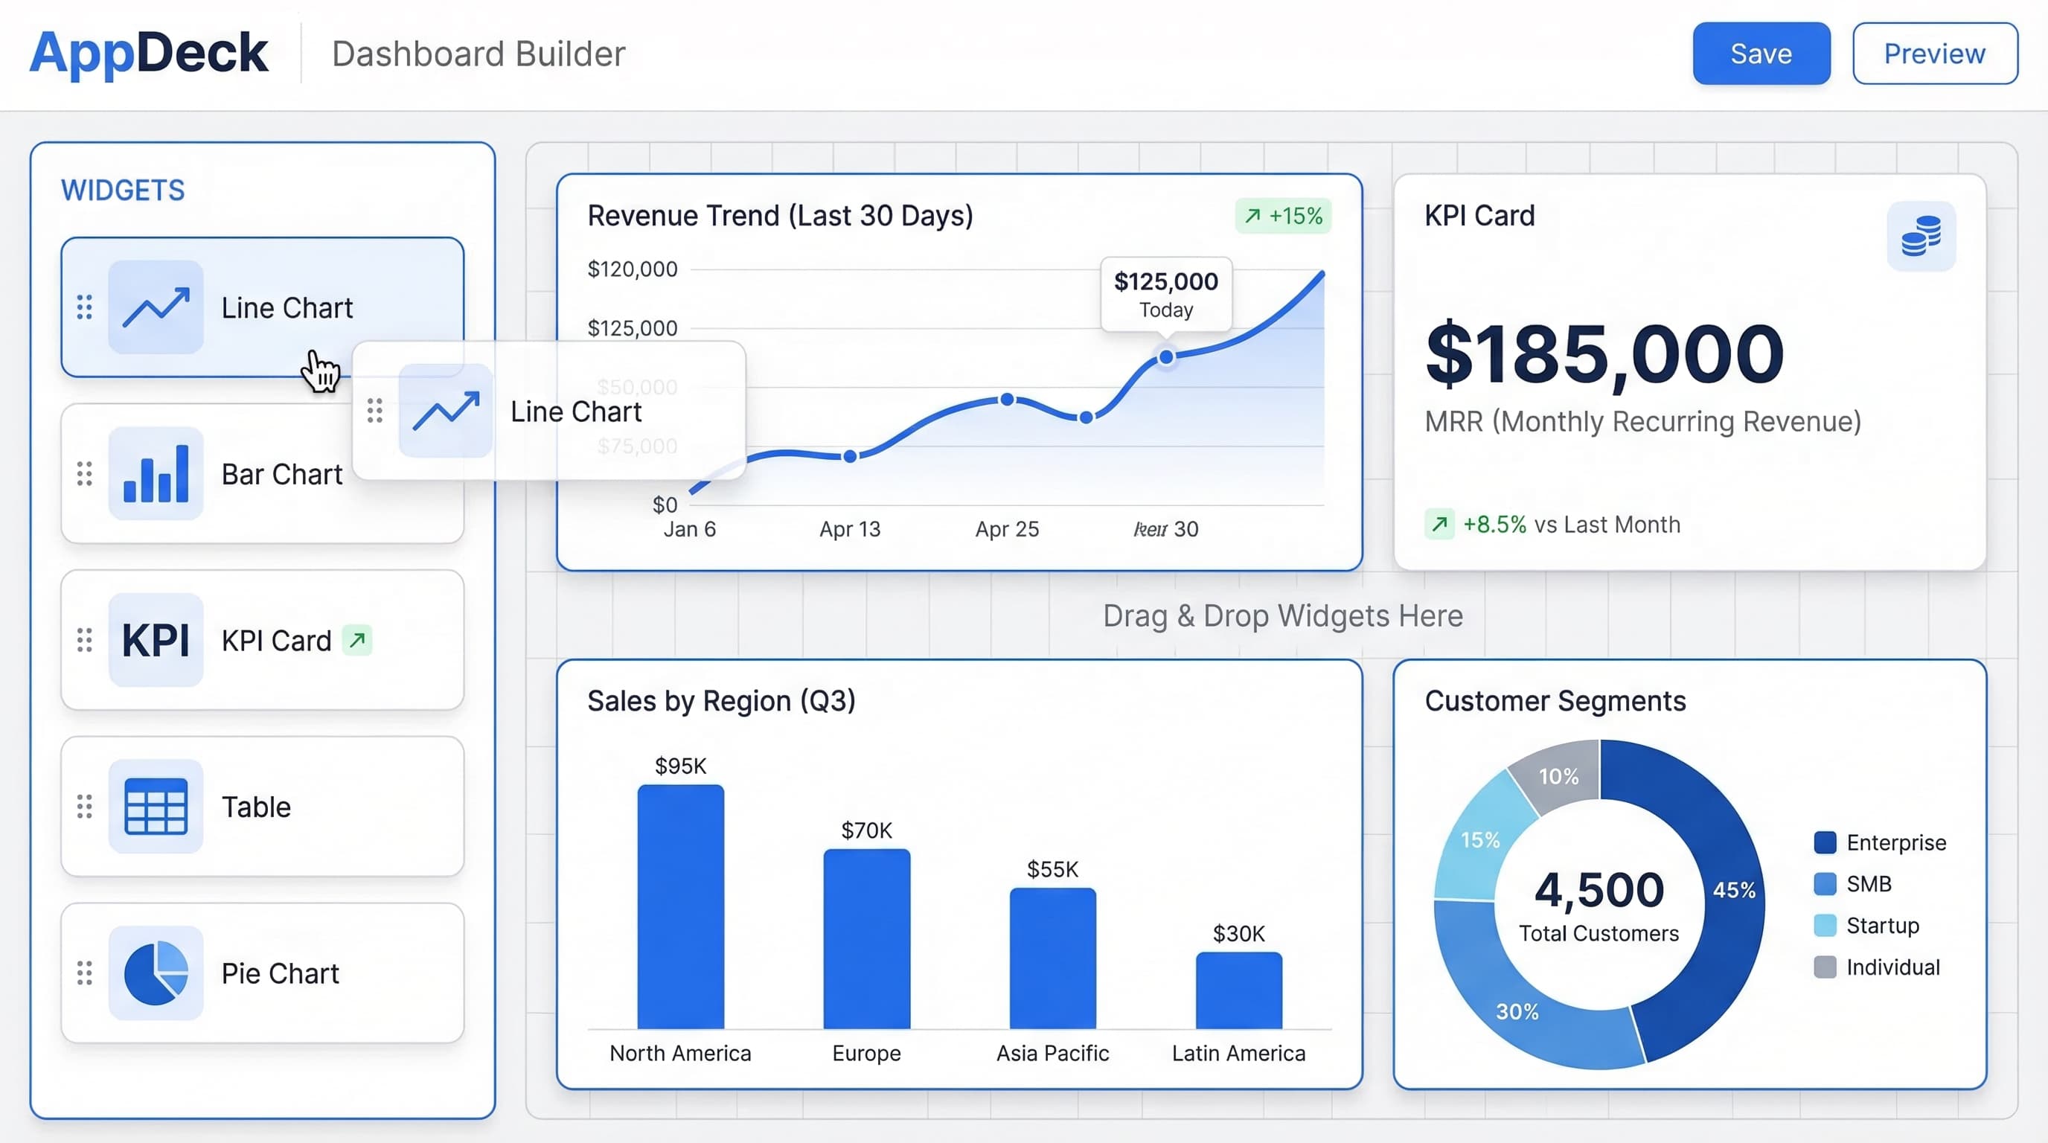Select the KPI widget icon
The height and width of the screenshot is (1143, 2048).
(x=156, y=640)
